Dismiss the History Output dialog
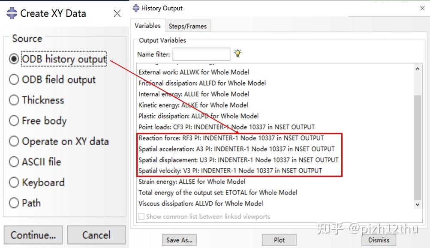Viewport: 430px width, 248px height. click(x=379, y=240)
